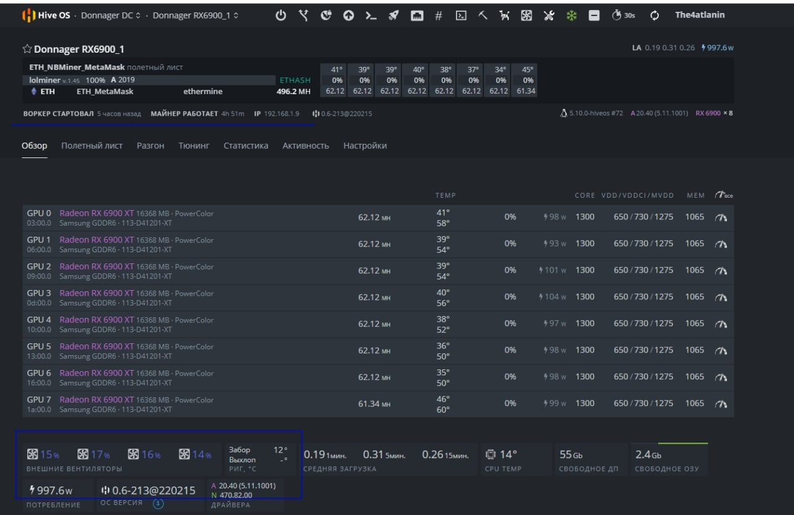The width and height of the screenshot is (794, 515).
Task: Click the overclocking gauge icon in top toolbar
Action: coord(326,15)
